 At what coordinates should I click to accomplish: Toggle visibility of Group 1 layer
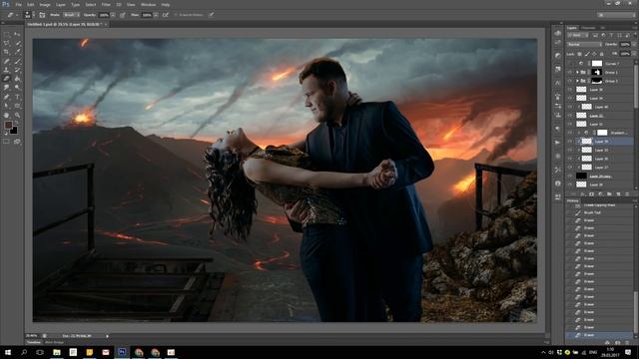(570, 73)
